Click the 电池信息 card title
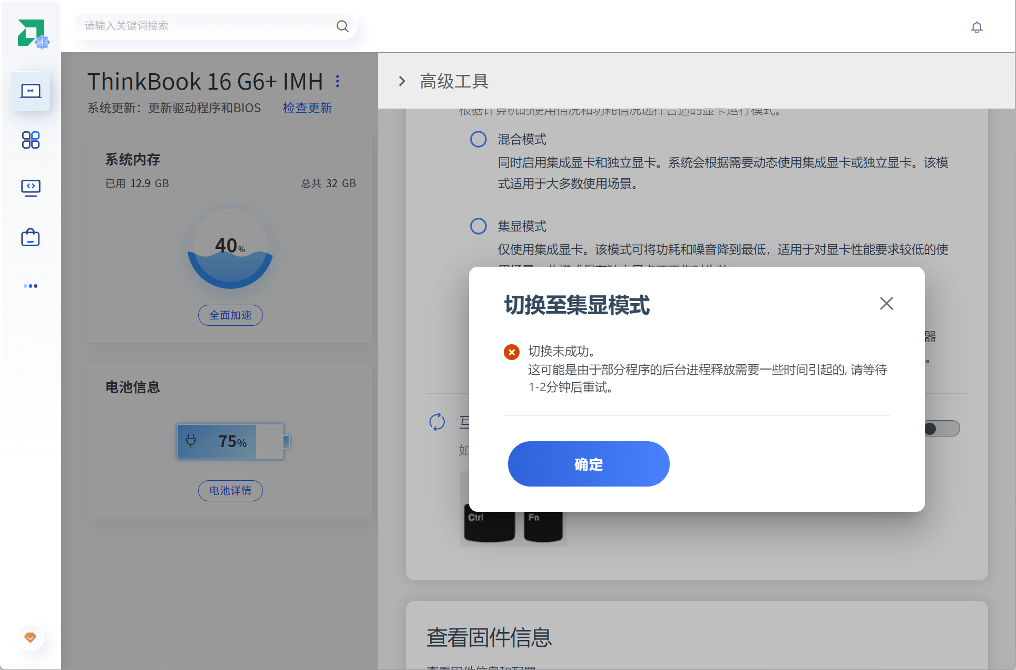1016x670 pixels. [133, 387]
